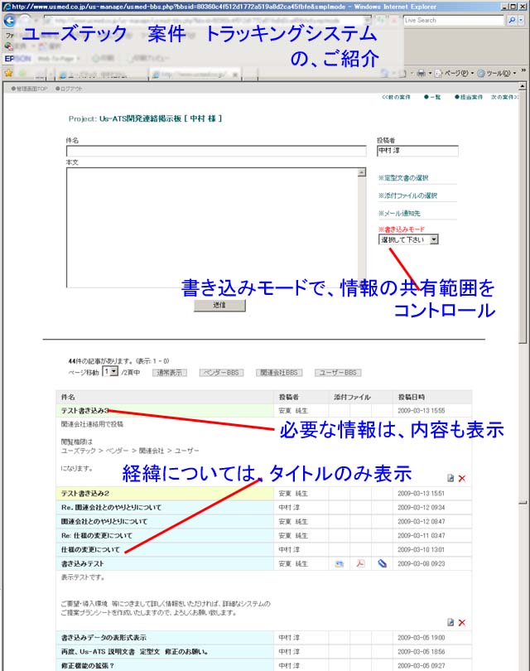
Task: Open the Favorites star icon
Action: point(8,73)
